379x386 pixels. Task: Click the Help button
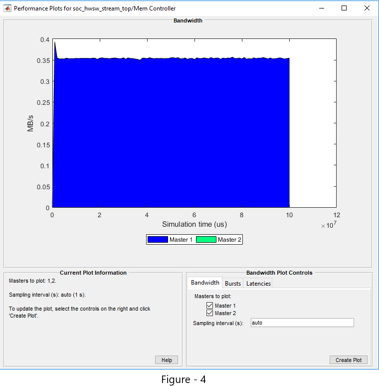coord(167,360)
